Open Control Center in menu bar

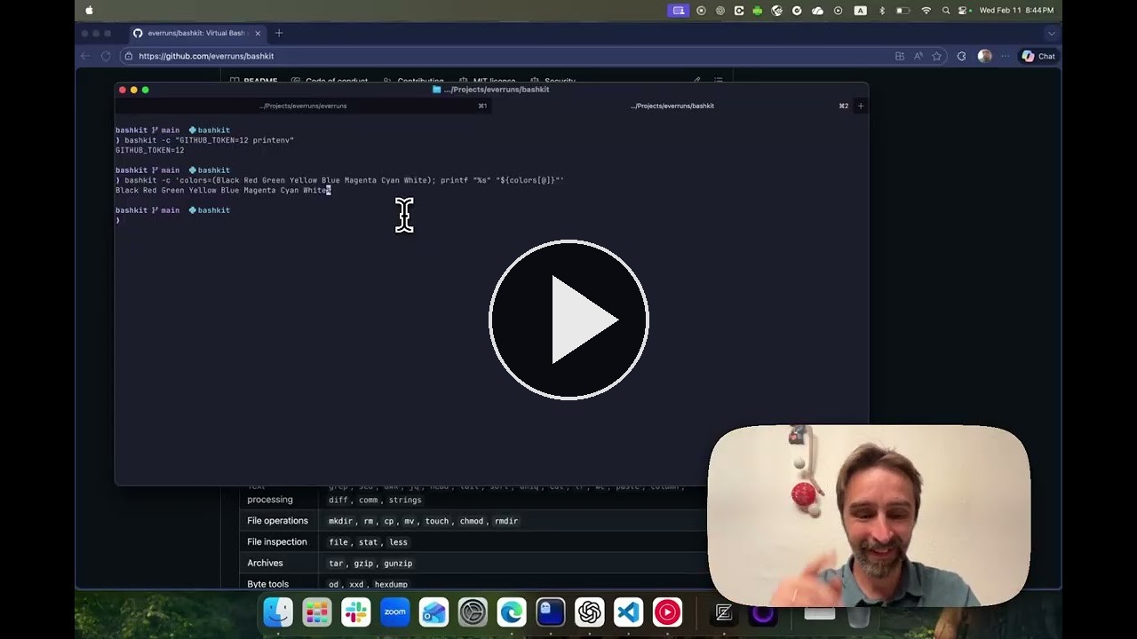pyautogui.click(x=964, y=11)
